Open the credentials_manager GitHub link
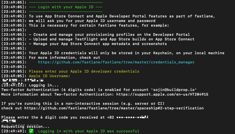235x134 pixels. point(116,62)
